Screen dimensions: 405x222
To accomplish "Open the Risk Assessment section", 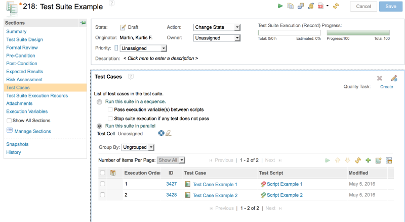I will (24, 80).
